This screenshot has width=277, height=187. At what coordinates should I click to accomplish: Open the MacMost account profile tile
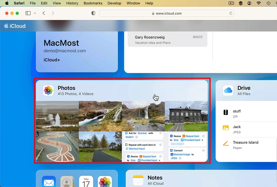[x=77, y=52]
